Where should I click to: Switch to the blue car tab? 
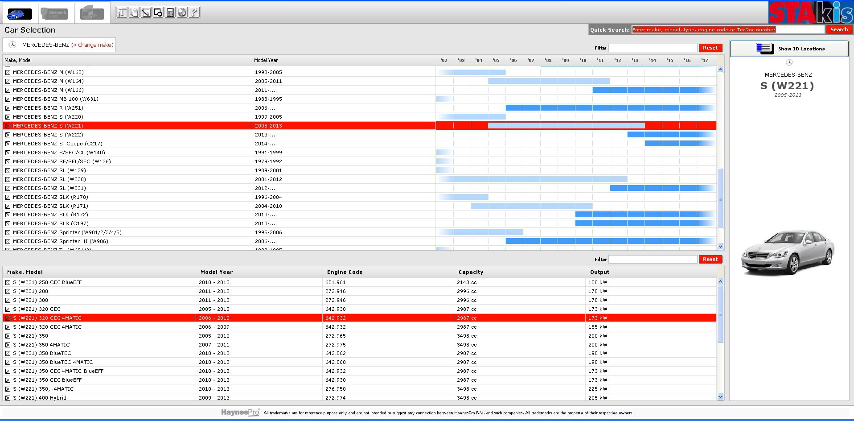pos(20,13)
